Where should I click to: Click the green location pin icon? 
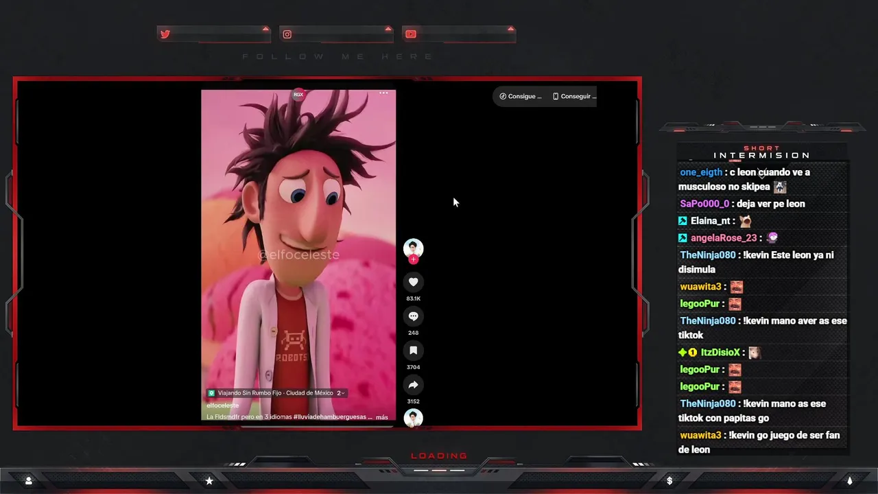click(211, 393)
